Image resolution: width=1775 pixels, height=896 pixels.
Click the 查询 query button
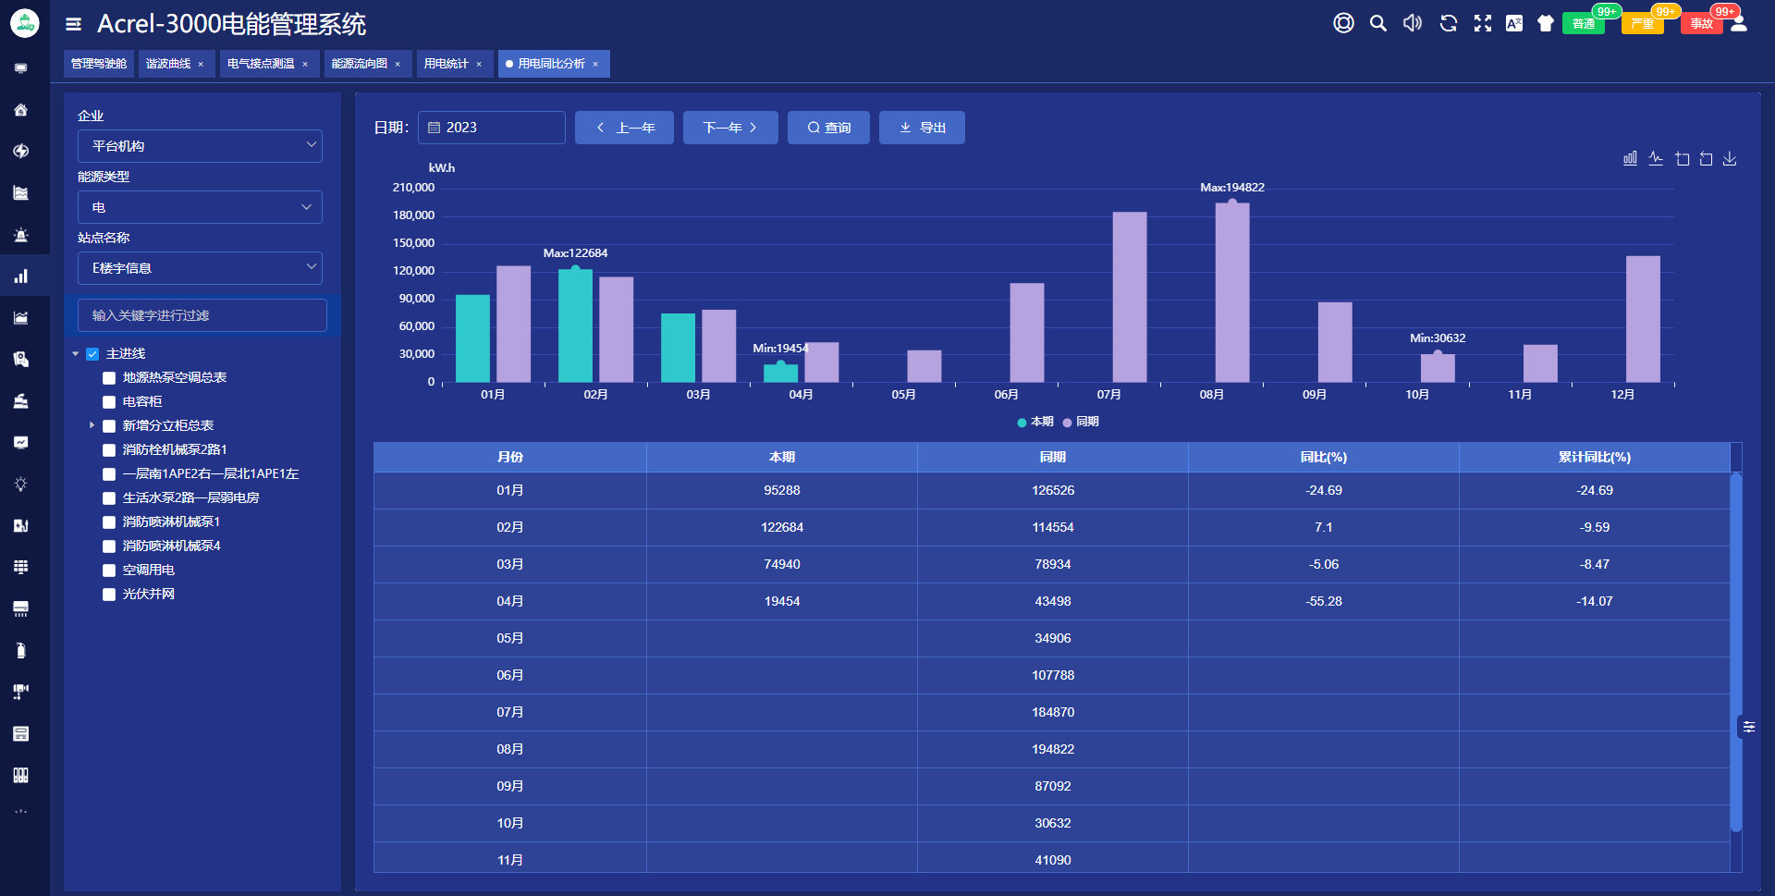click(828, 128)
